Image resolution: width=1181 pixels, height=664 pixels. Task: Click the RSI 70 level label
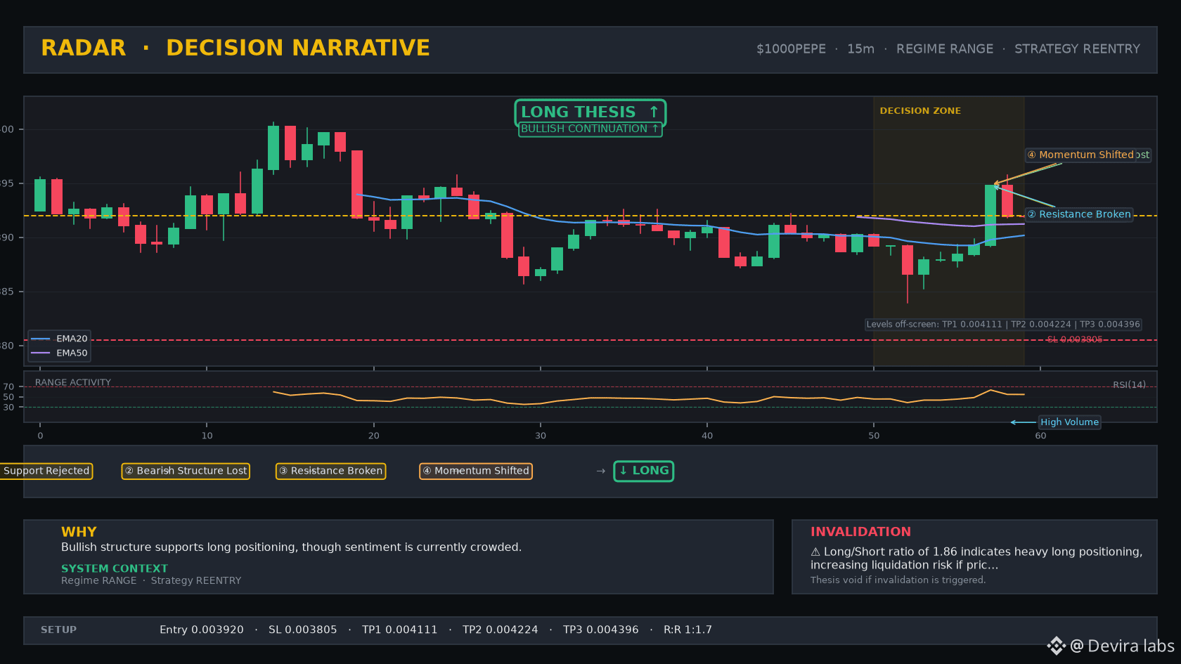tap(8, 387)
